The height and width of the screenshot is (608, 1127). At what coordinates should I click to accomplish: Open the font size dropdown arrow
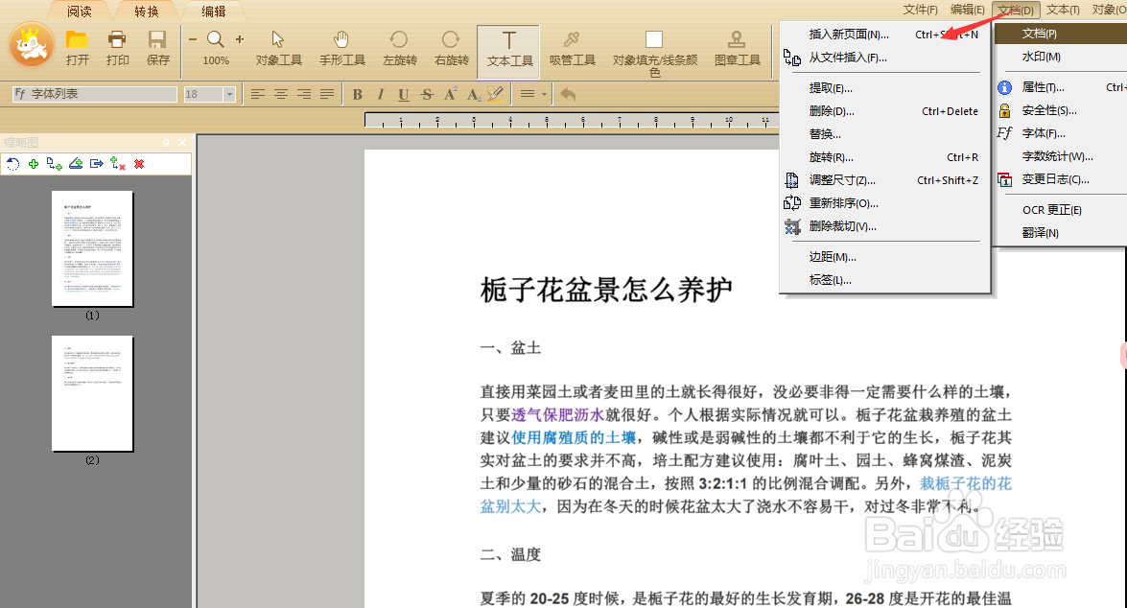click(229, 94)
